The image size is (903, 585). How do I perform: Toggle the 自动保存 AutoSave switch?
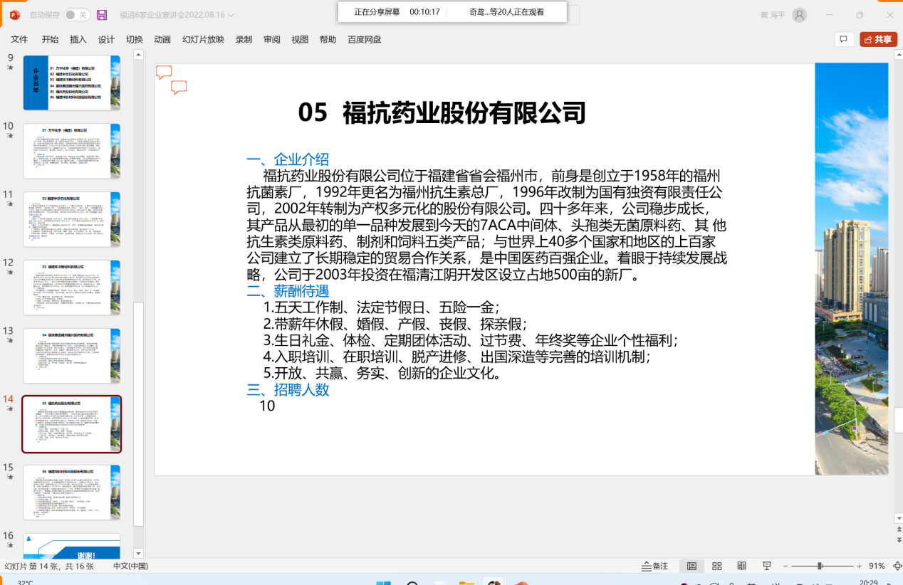tap(76, 15)
